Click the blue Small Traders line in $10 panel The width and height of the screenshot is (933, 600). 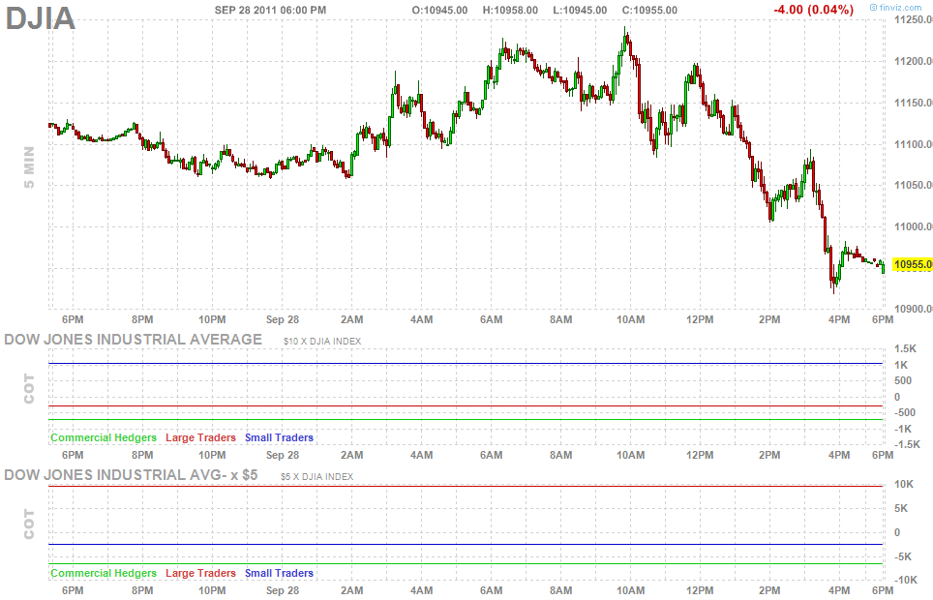coord(466,364)
